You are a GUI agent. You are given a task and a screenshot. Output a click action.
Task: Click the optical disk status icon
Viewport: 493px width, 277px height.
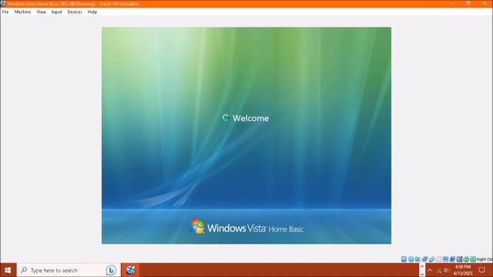tap(411, 259)
